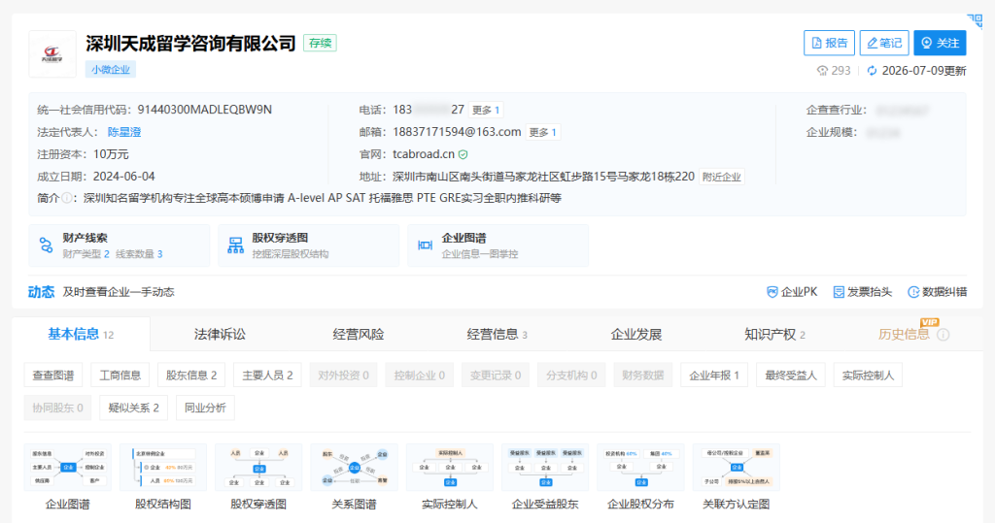The height and width of the screenshot is (523, 995).
Task: Switch to 经营风险 tab
Action: (359, 334)
